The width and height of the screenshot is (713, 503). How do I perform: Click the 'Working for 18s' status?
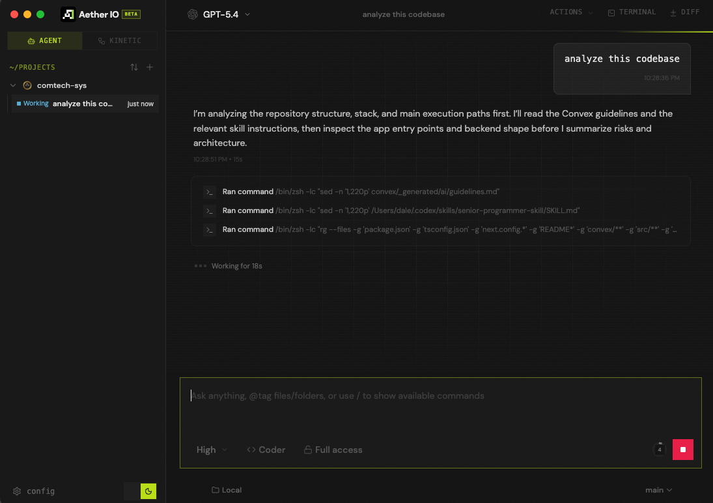click(x=236, y=266)
